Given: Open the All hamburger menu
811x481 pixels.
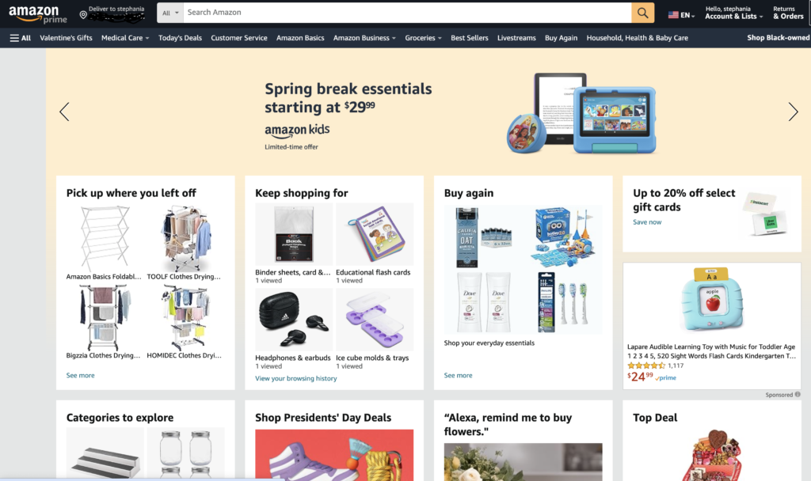Looking at the screenshot, I should pos(20,38).
